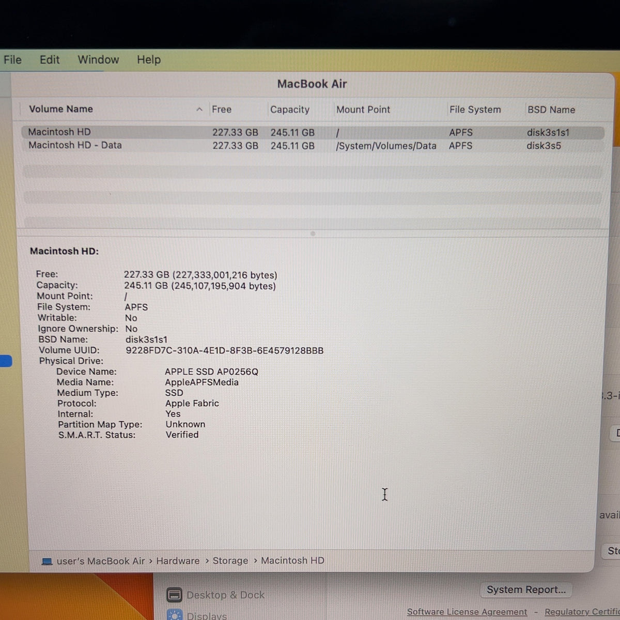Open the Help menu

click(149, 60)
